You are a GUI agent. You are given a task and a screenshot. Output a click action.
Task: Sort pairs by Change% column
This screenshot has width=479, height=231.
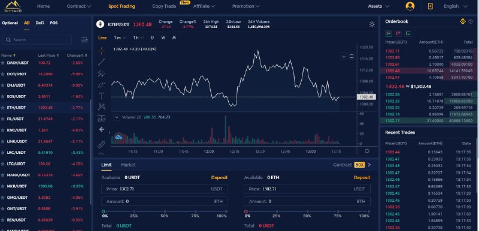[x=77, y=56]
